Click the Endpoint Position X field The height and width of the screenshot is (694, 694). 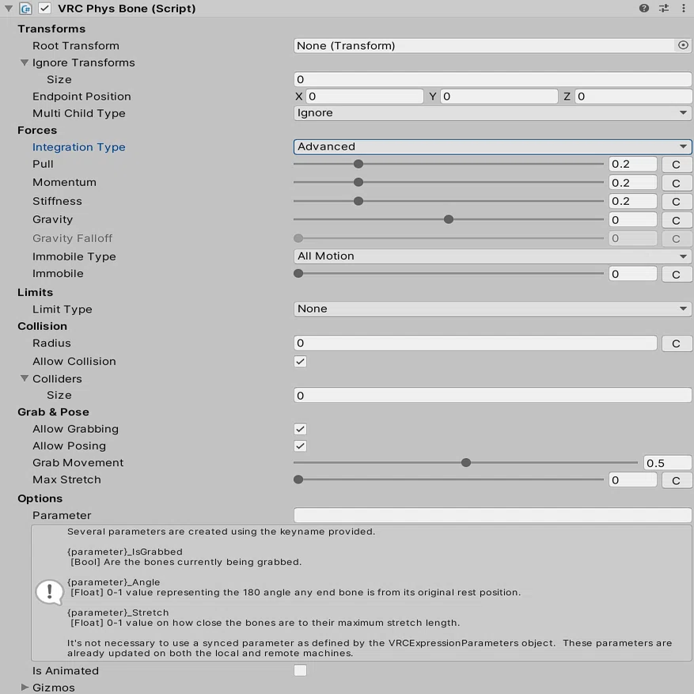[365, 97]
